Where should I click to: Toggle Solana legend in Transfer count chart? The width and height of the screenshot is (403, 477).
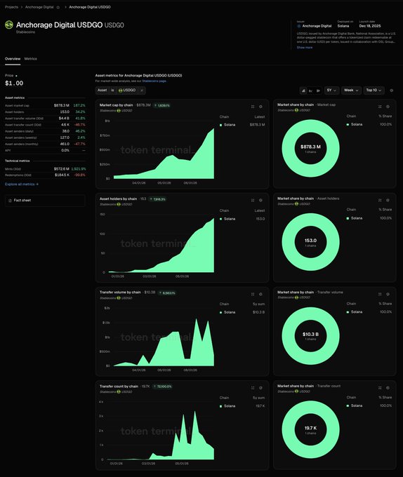[x=227, y=406]
